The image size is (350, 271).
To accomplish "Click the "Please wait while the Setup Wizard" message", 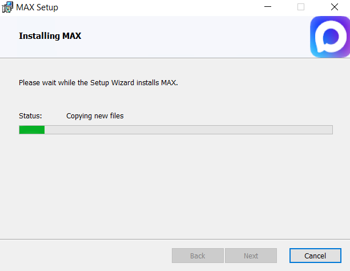I will pyautogui.click(x=98, y=83).
